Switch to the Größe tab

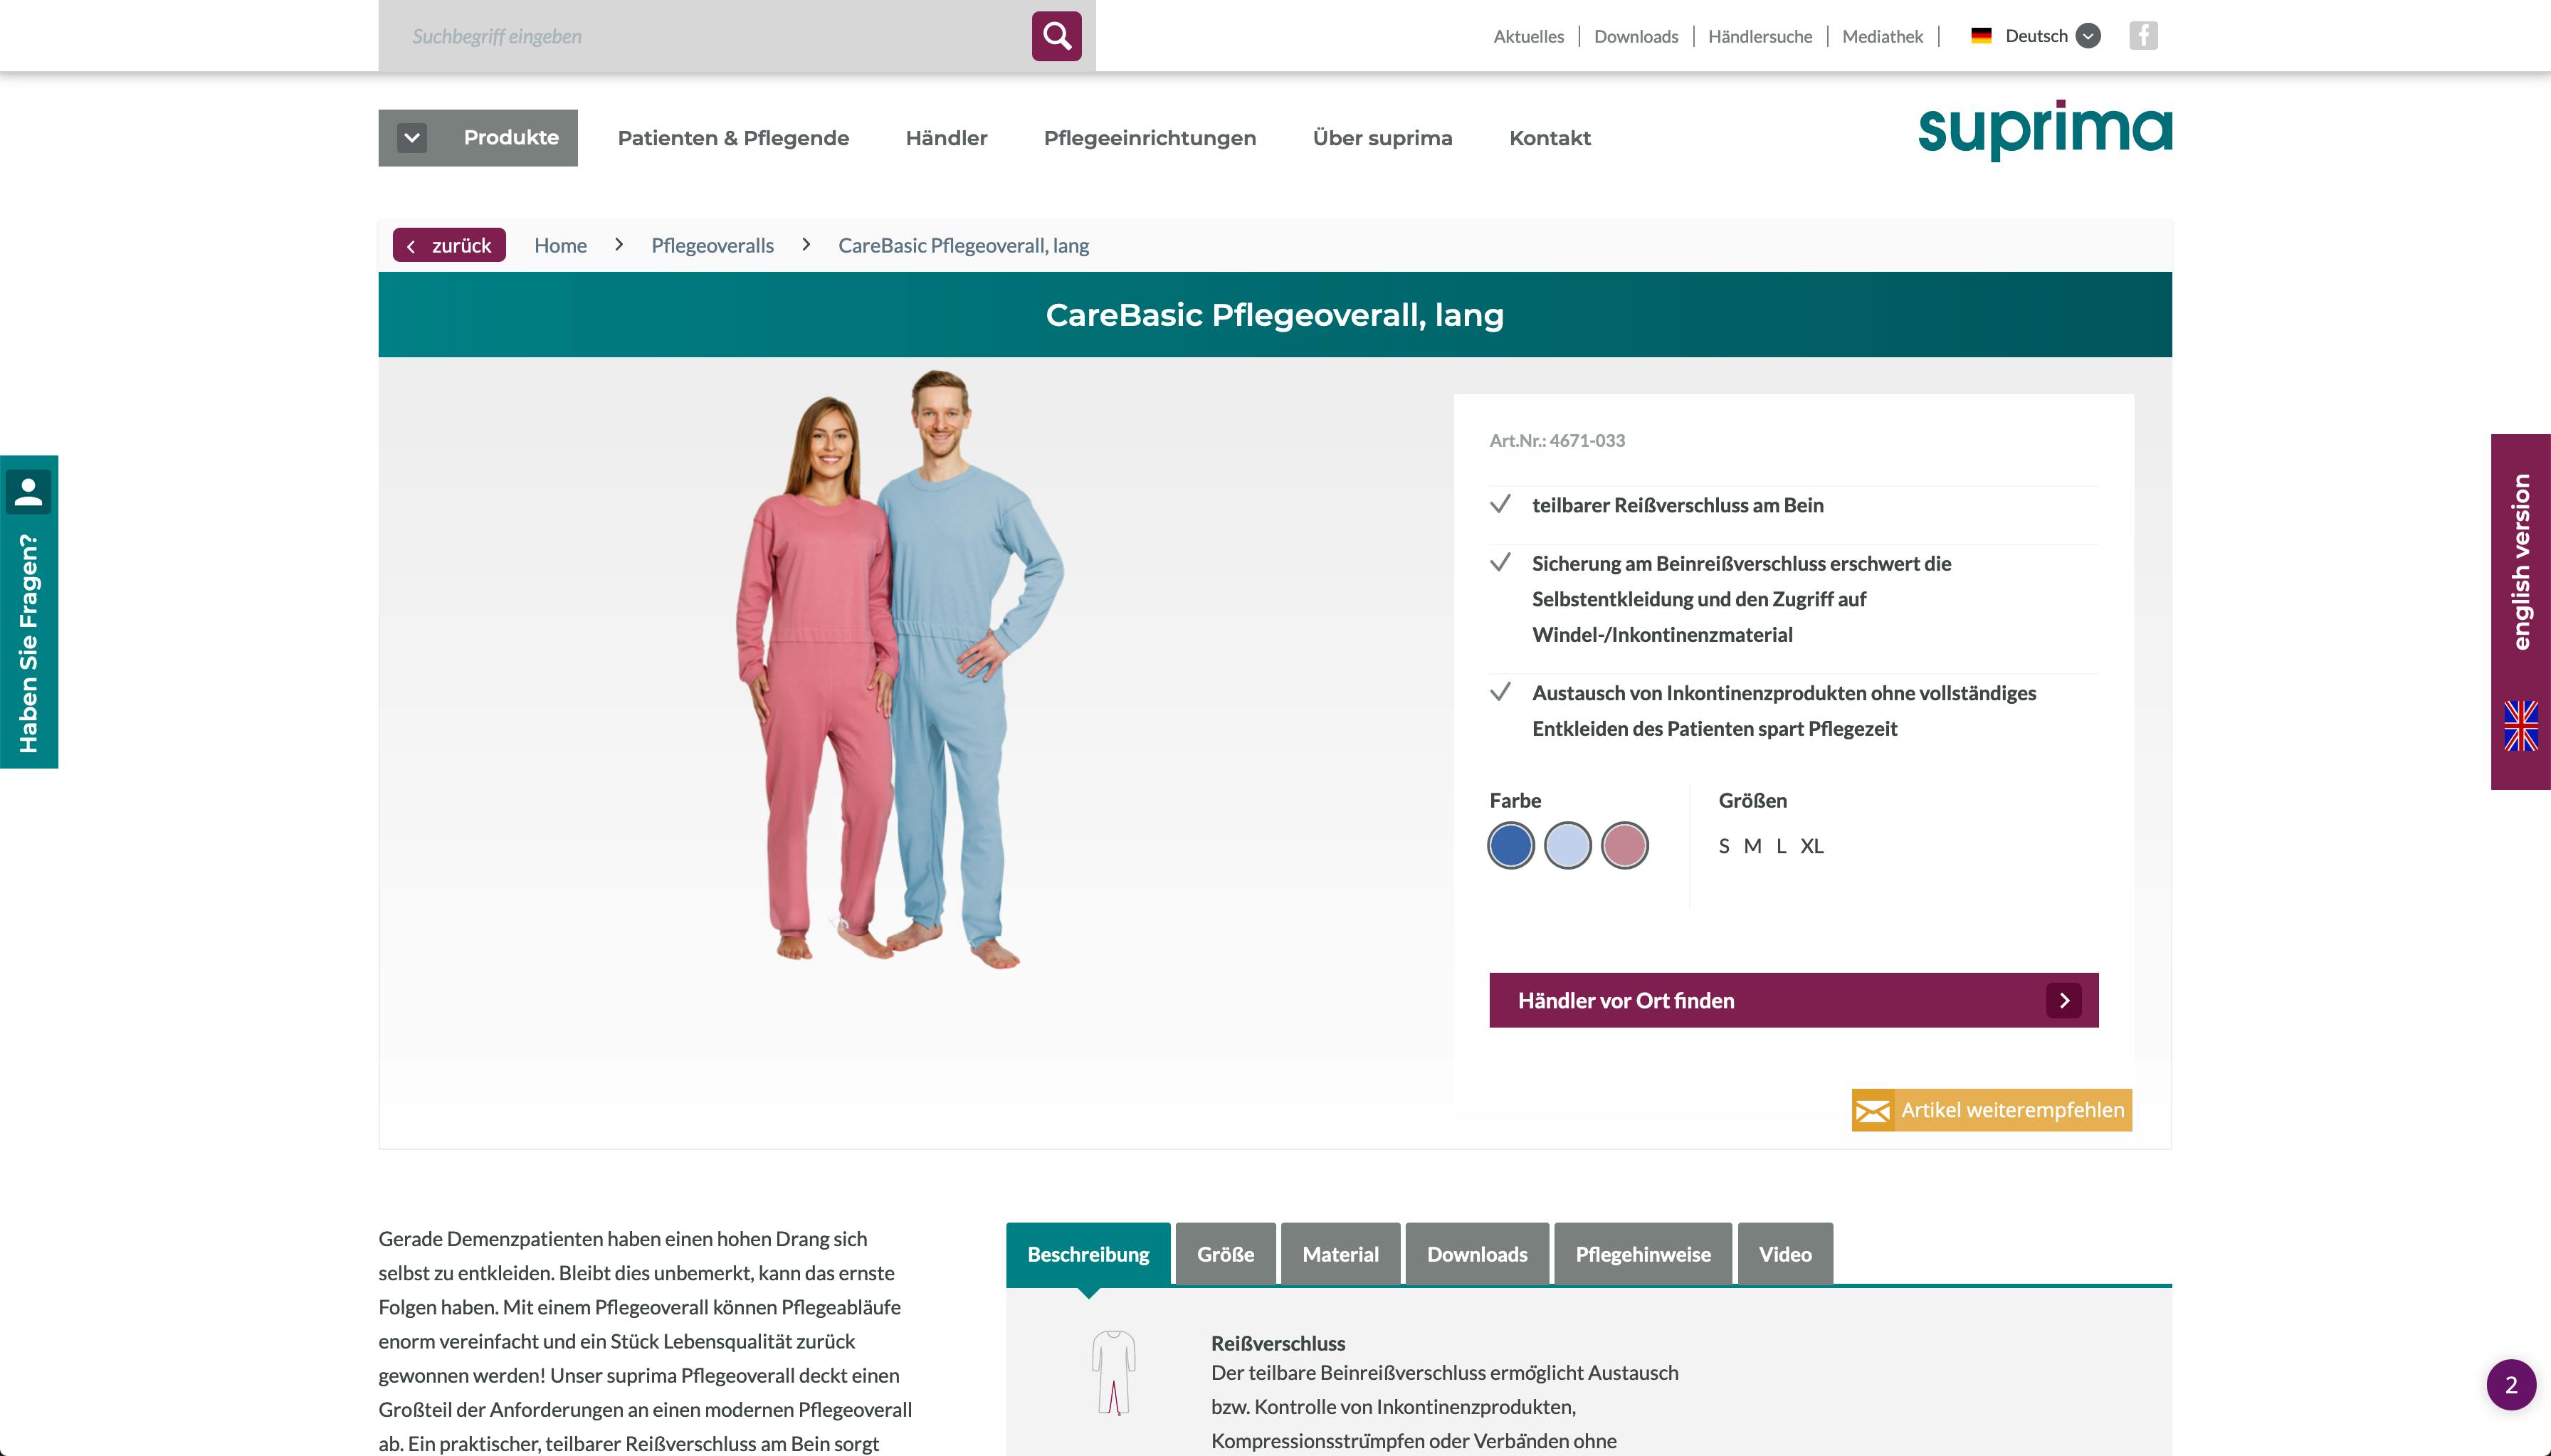click(1225, 1254)
